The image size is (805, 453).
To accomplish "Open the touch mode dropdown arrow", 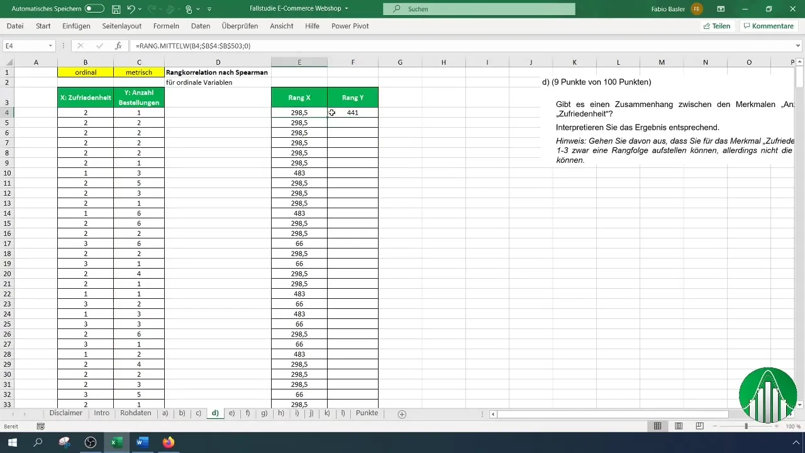I will [x=197, y=9].
